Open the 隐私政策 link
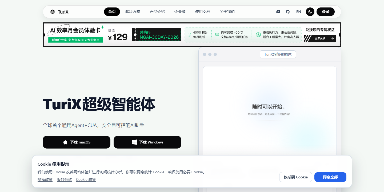This screenshot has width=384, height=192. pos(45,179)
